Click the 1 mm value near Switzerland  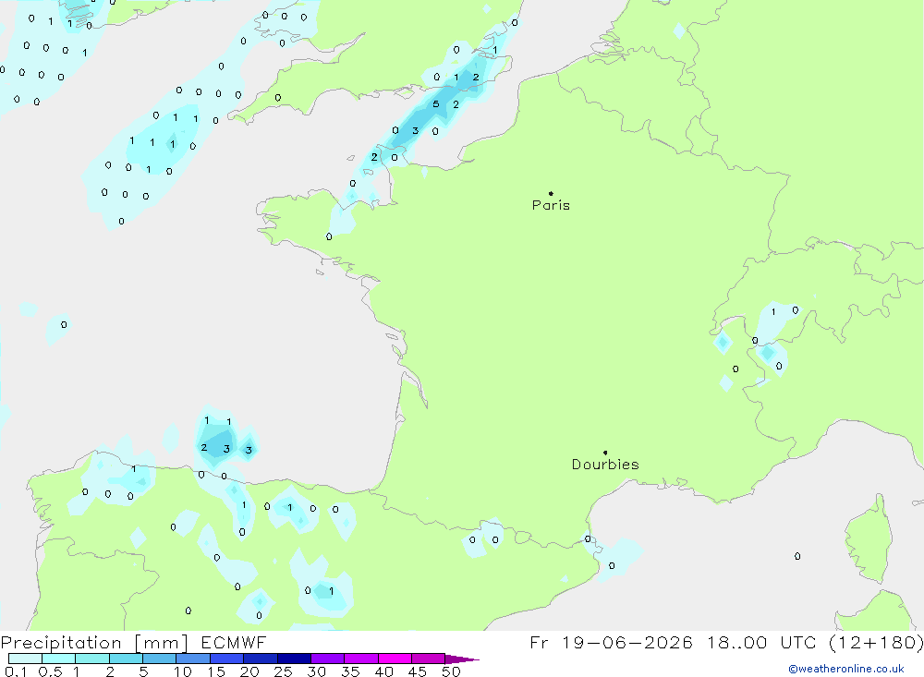pos(773,311)
